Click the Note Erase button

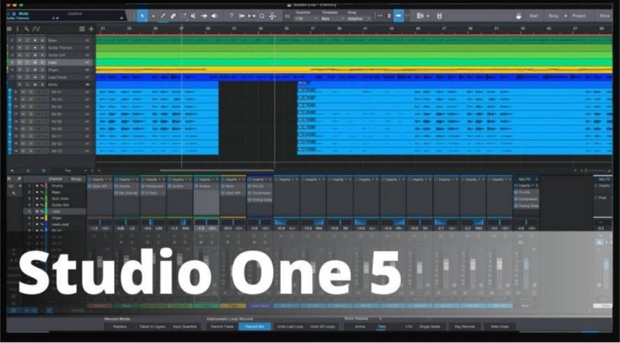(x=500, y=327)
